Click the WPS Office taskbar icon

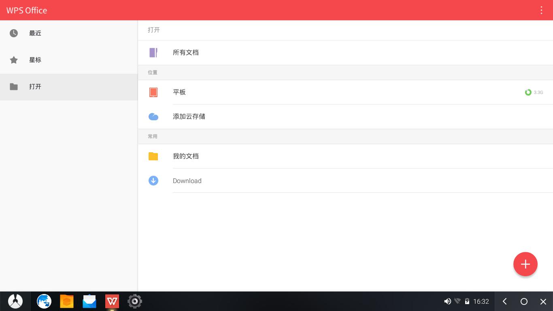[x=112, y=301]
